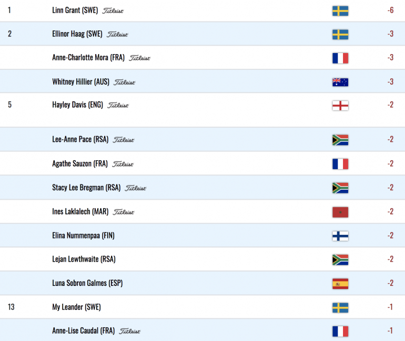Click the Finnish flag beside Elina Nummenpaa
The height and width of the screenshot is (341, 405).
[x=340, y=236]
